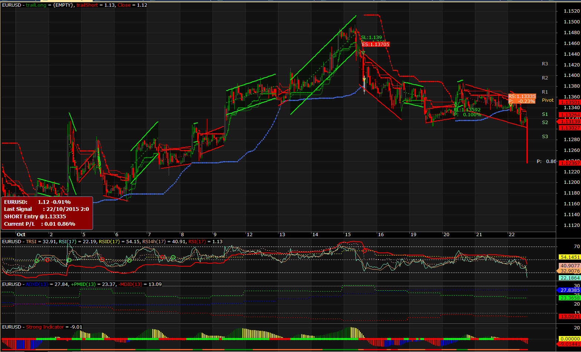Click the TRSI = 32.91 indicator title
581x352 pixels.
(41, 242)
